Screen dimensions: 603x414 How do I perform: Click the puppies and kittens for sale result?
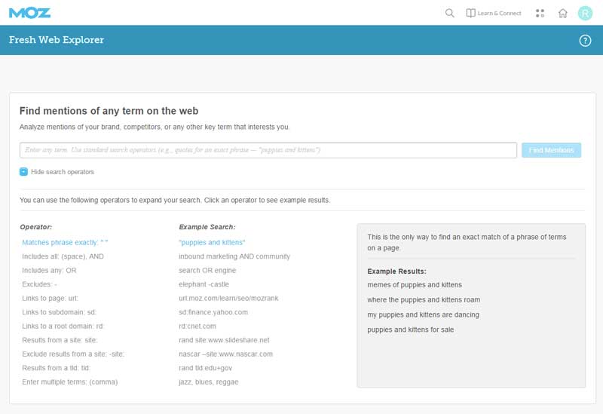(x=411, y=330)
